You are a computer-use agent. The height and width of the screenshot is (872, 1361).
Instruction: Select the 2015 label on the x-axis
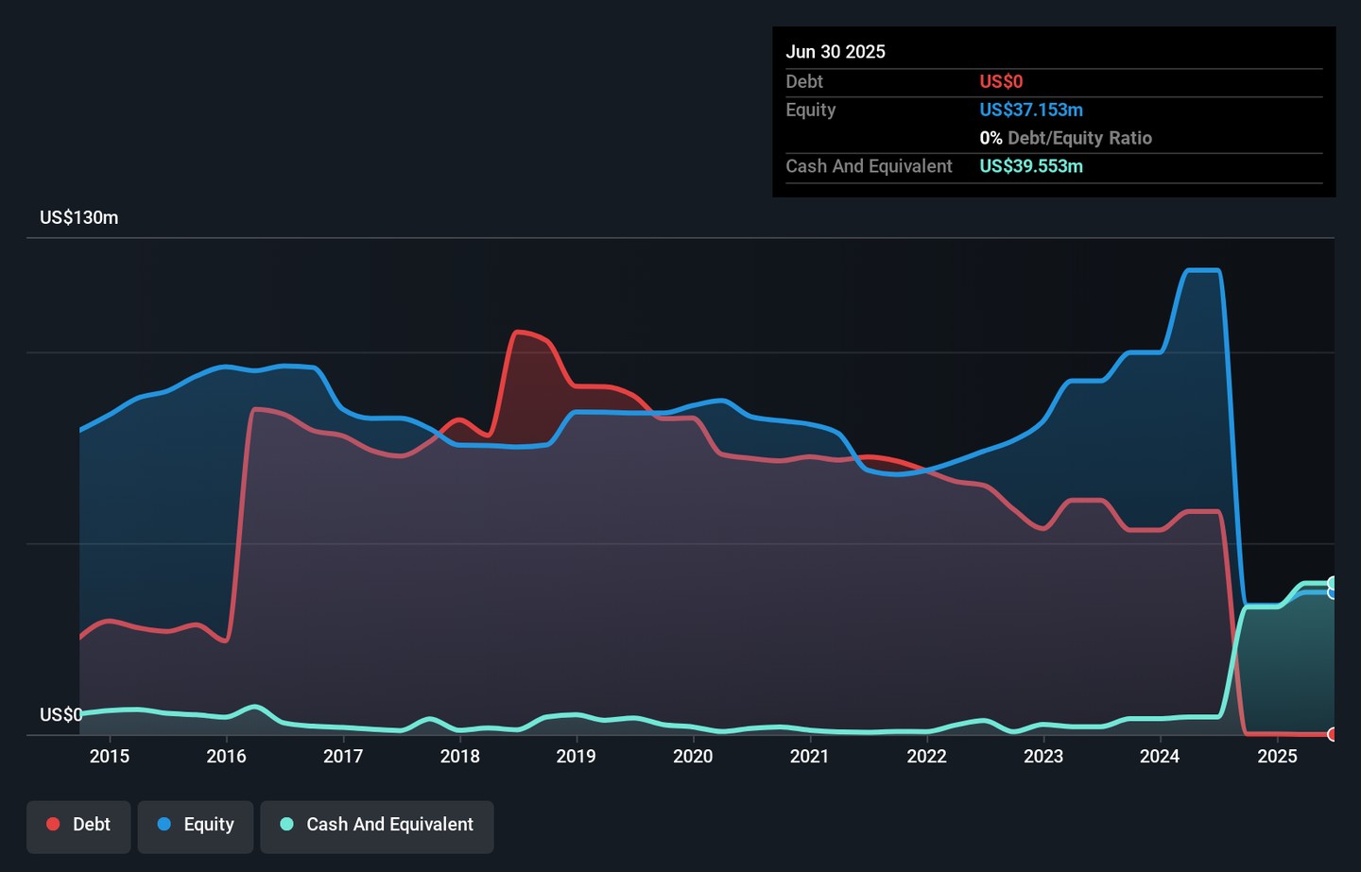pos(110,756)
